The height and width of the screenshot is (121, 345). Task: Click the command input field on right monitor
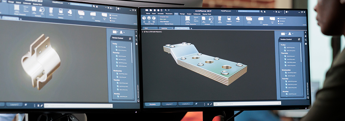(x=247, y=103)
